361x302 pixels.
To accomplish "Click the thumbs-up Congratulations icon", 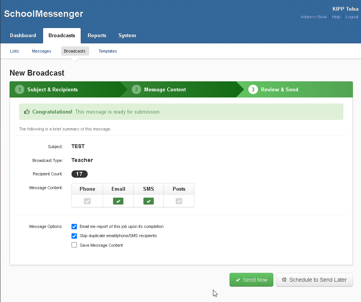I will point(27,112).
